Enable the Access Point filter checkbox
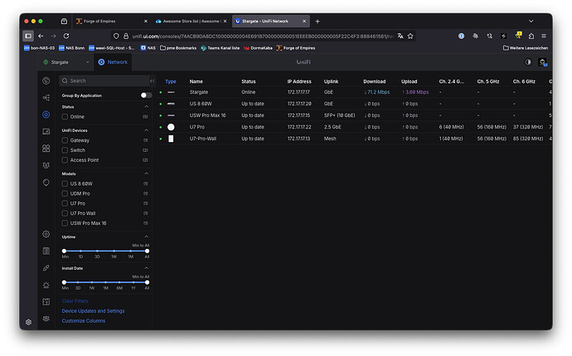Viewport: 572px width, 356px height. coord(65,160)
